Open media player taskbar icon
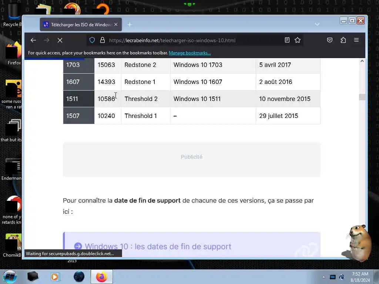Screen dimensions: 379x284 tap(55, 277)
